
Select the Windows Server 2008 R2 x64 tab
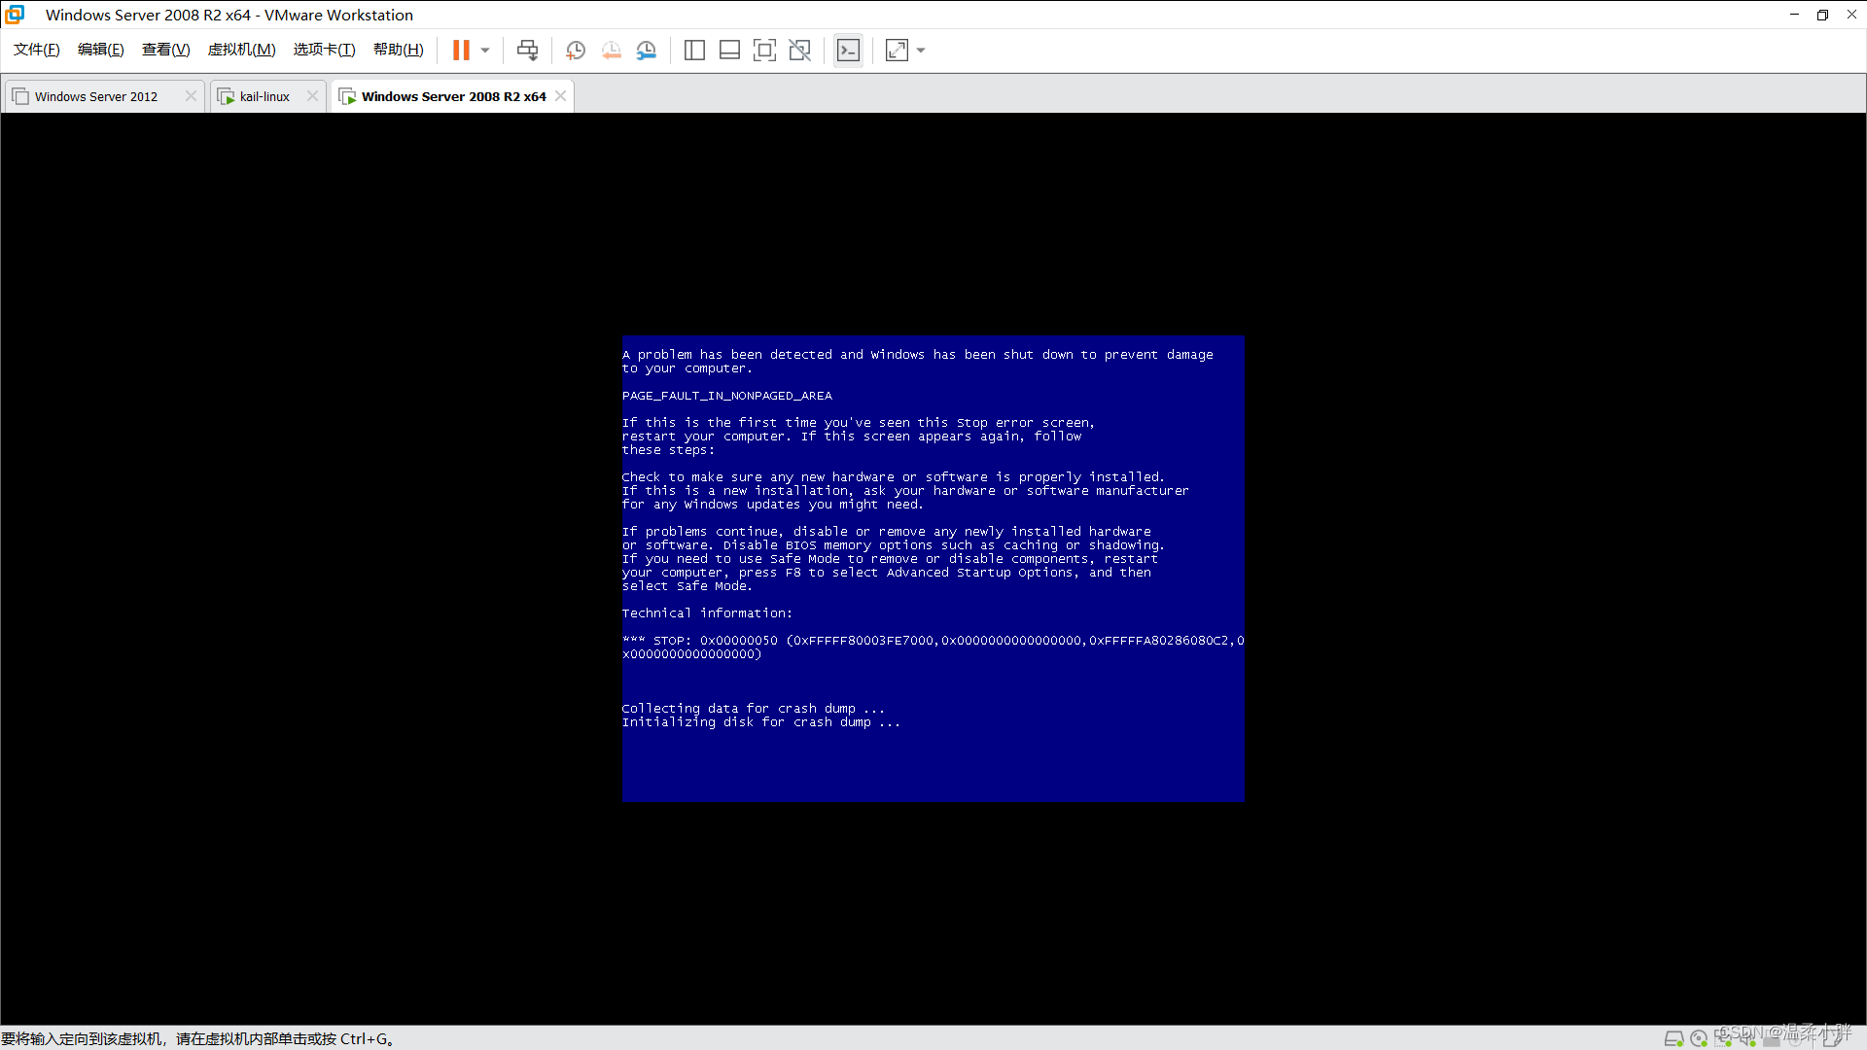453,96
